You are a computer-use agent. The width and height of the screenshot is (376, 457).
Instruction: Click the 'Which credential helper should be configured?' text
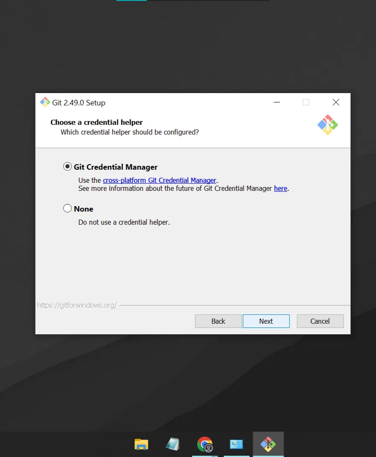pyautogui.click(x=130, y=132)
